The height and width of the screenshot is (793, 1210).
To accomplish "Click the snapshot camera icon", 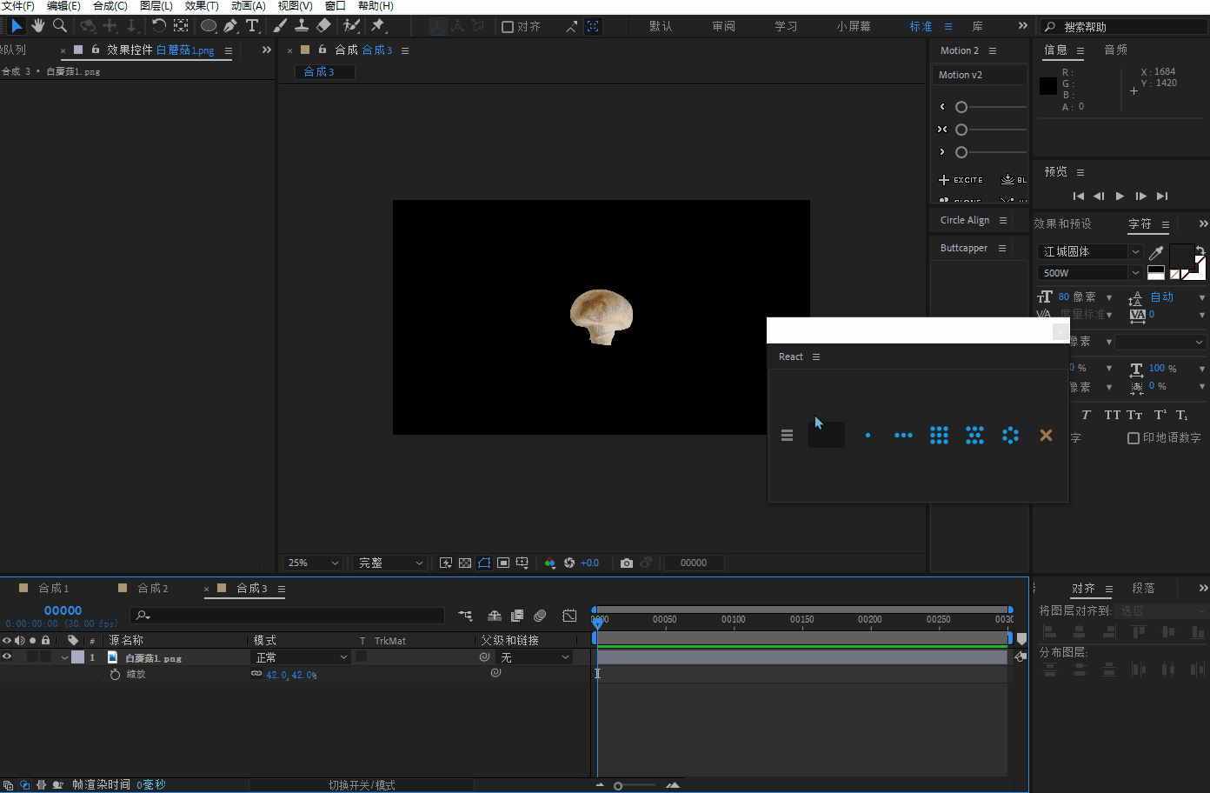I will coord(627,563).
